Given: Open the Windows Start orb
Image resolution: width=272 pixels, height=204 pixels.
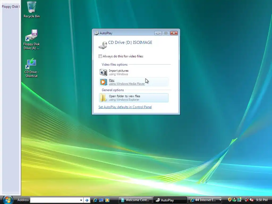Looking at the screenshot, I should [8, 200].
